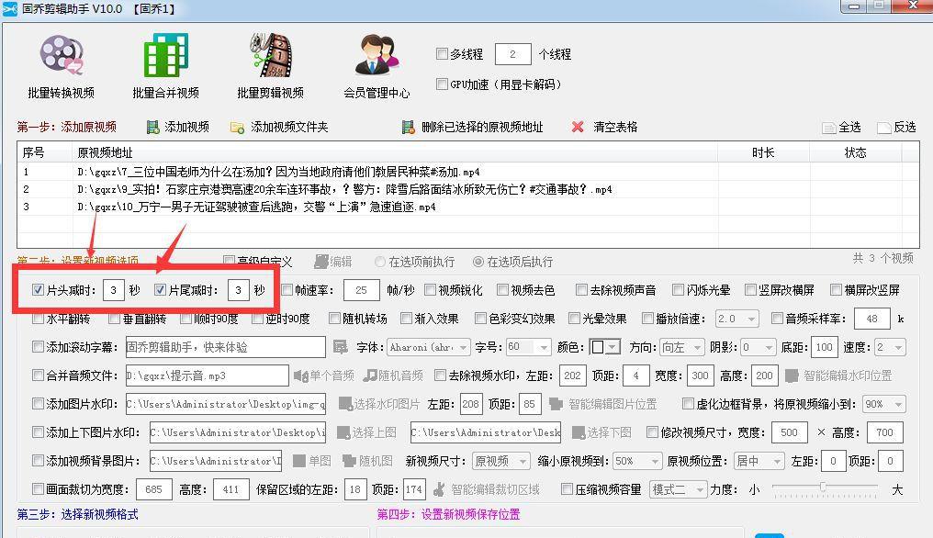Click 时长 column header
Viewport: 933px width, 538px height.
pos(763,152)
